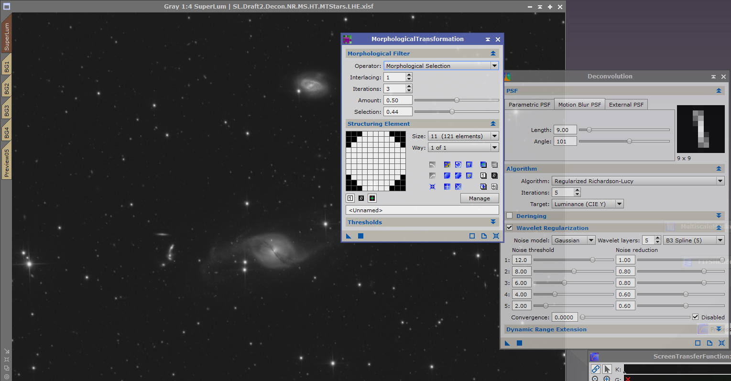Image resolution: width=731 pixels, height=381 pixels.
Task: Select the diamond structuring element preset
Action: click(x=458, y=175)
